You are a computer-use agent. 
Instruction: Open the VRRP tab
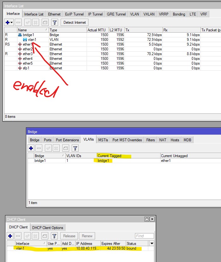(164, 14)
